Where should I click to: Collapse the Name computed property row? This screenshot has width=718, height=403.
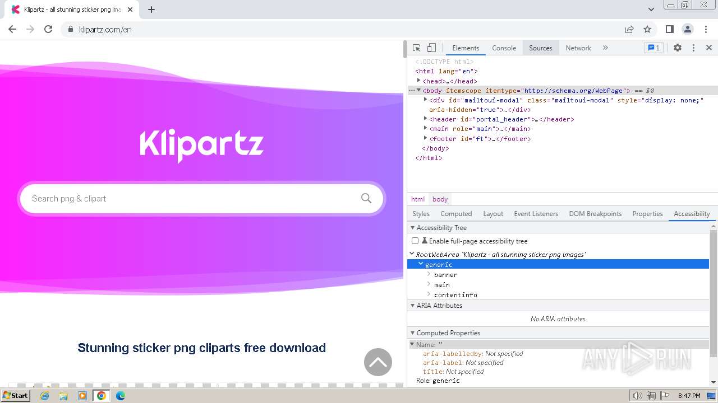(412, 344)
